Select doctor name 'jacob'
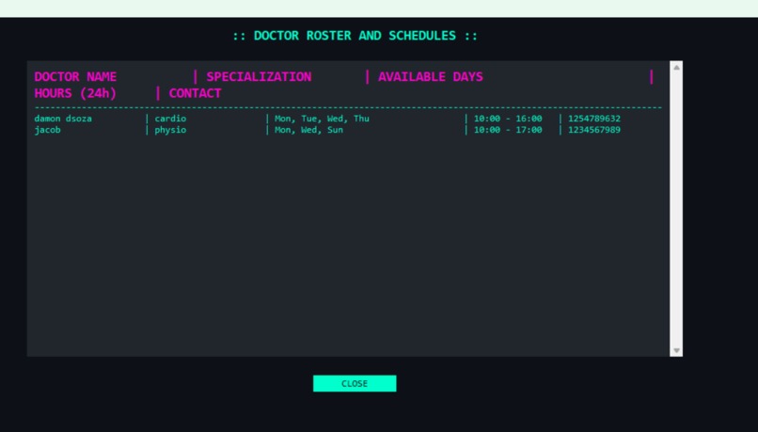Viewport: 758px width, 432px height. 47,130
